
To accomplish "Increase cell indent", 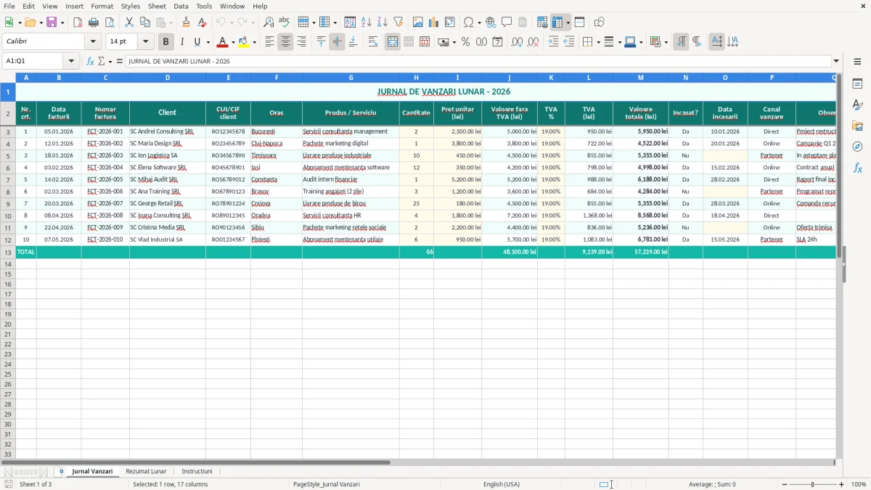I will pyautogui.click(x=553, y=42).
